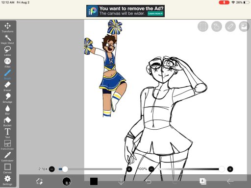251x188 pixels.
Task: Select the Blur tool
Action: click(7, 110)
